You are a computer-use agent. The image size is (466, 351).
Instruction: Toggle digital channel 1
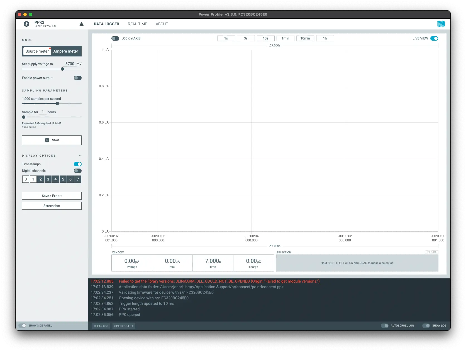(33, 179)
